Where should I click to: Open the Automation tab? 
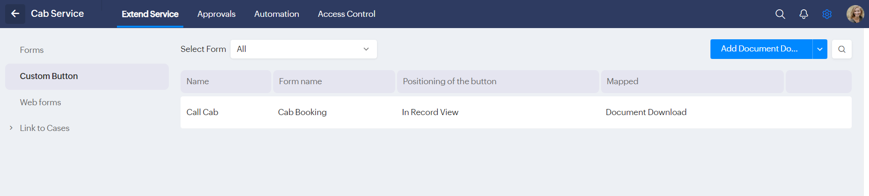pos(276,14)
